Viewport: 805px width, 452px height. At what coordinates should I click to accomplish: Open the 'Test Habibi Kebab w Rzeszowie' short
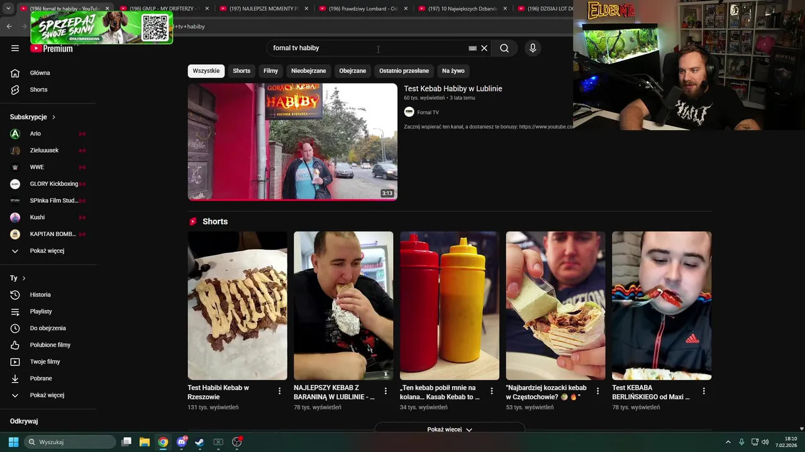tap(237, 306)
